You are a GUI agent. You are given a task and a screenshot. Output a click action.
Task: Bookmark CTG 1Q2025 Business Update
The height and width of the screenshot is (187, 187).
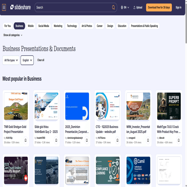pos(117,140)
